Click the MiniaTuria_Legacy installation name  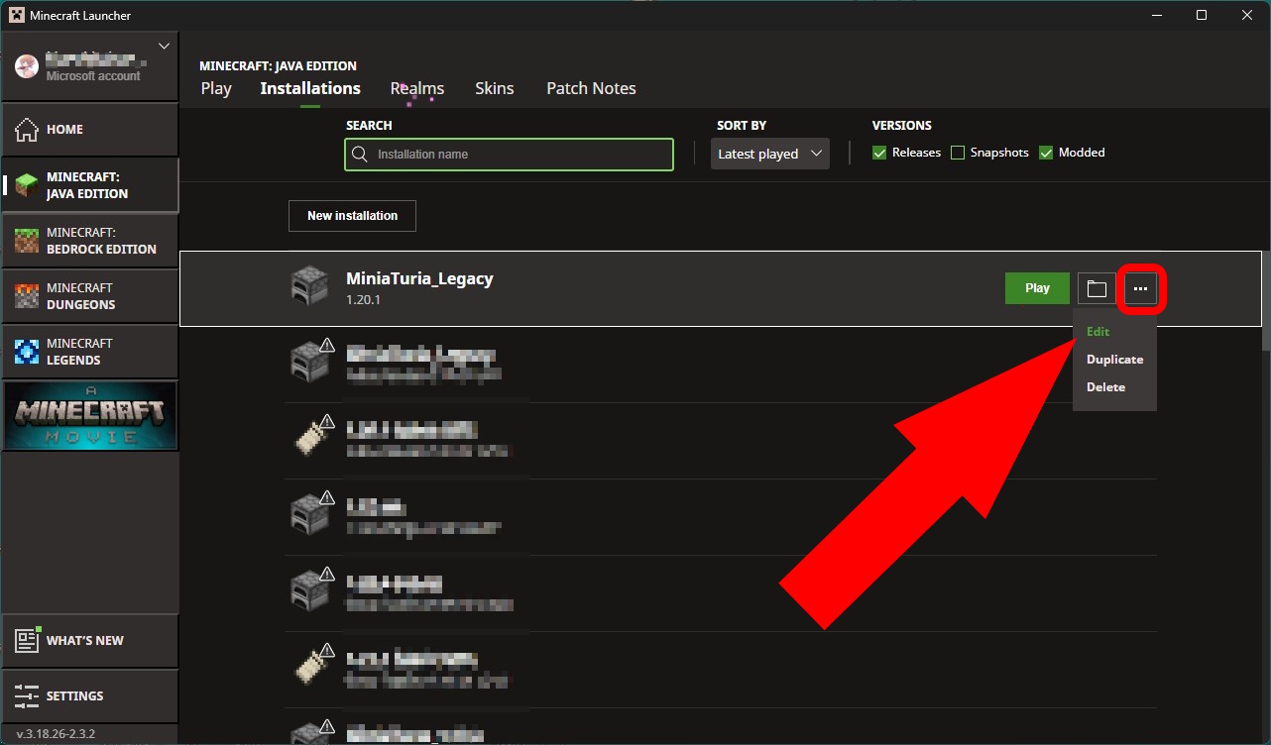point(419,278)
